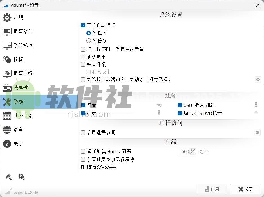Viewport: 264px width, 197px height.
Task: Select the 屏幕边缘 sidebar icon
Action: click(20, 73)
